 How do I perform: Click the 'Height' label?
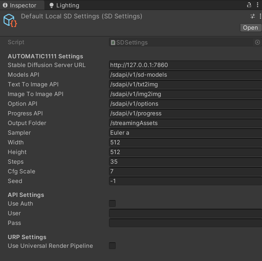point(17,152)
